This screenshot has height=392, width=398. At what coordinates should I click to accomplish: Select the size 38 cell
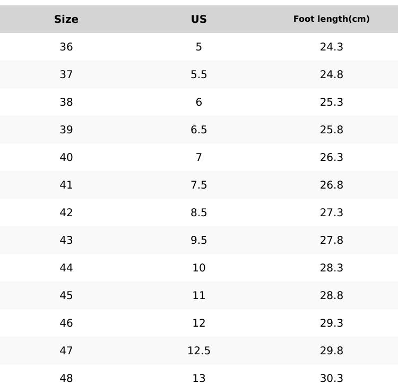[x=66, y=102]
